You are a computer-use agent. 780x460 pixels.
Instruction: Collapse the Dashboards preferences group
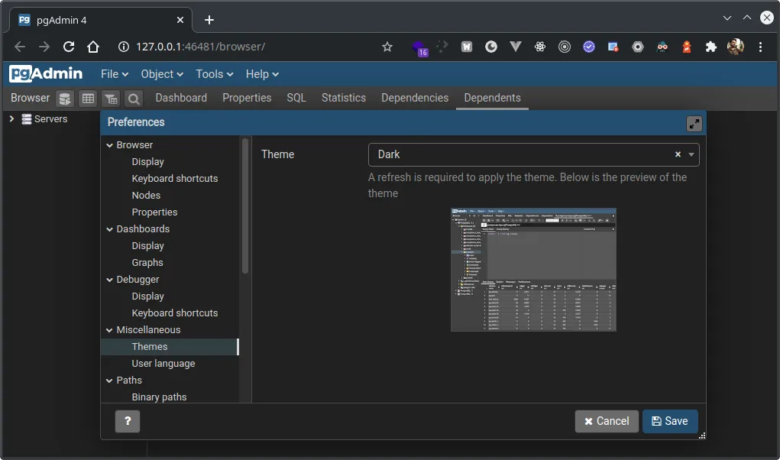click(x=109, y=229)
